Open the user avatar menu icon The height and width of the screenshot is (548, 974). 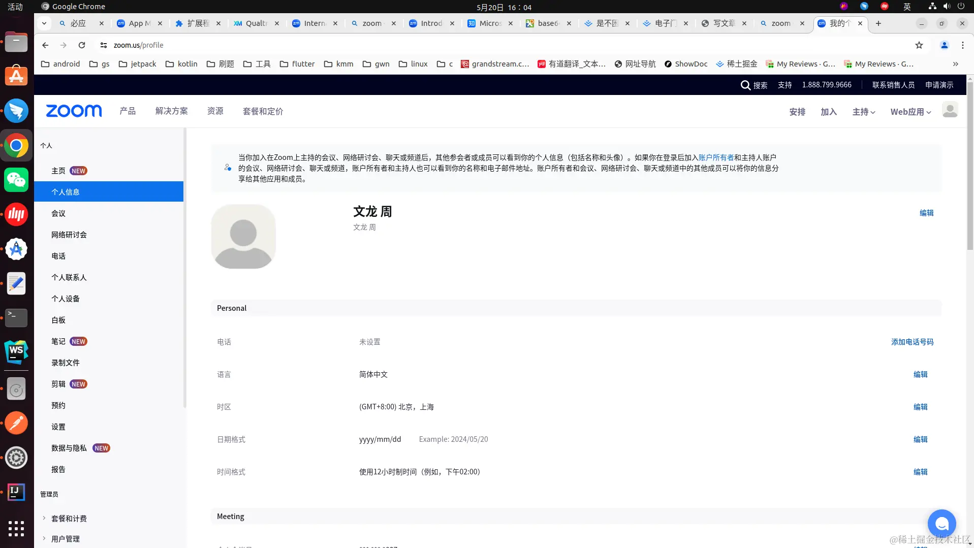950,110
